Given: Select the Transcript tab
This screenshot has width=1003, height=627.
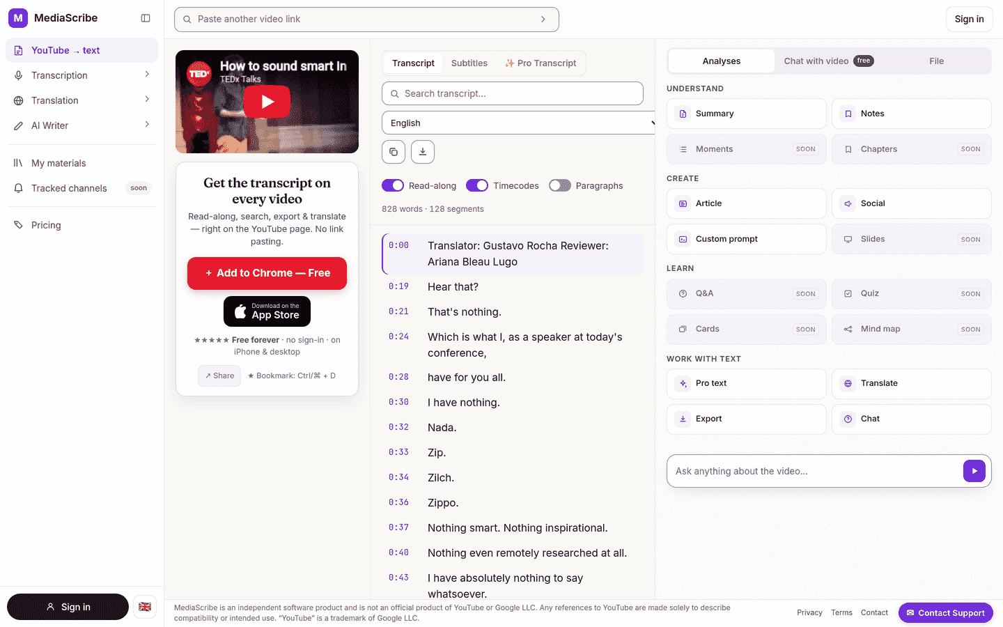Looking at the screenshot, I should click(413, 63).
